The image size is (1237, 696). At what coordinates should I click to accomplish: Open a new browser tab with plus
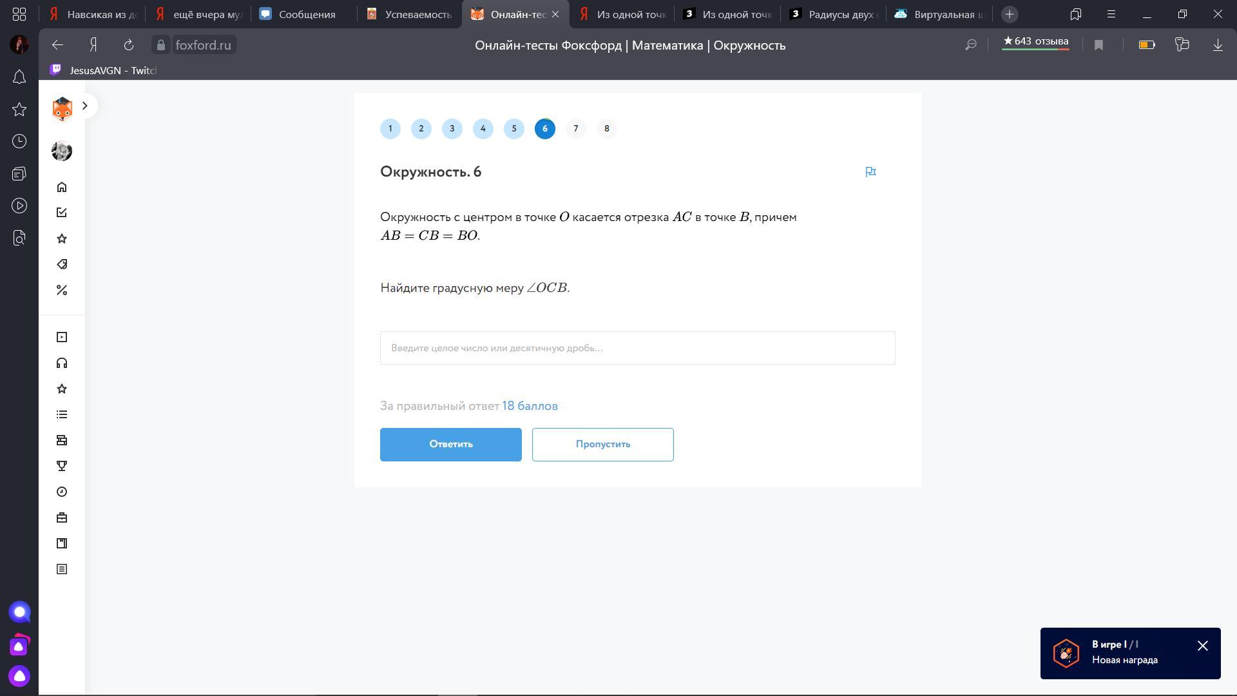[1010, 14]
